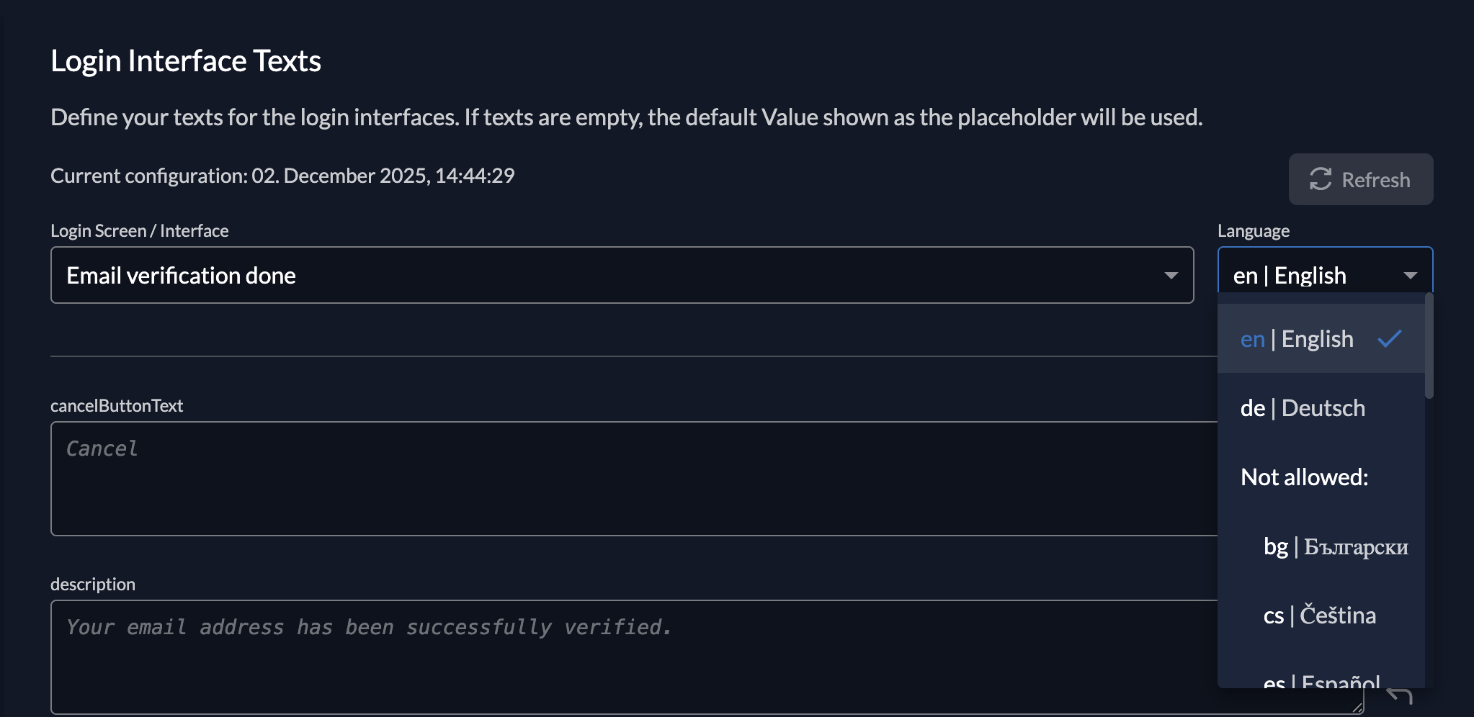Click the Refresh button label
This screenshot has height=717, width=1474.
(1375, 180)
